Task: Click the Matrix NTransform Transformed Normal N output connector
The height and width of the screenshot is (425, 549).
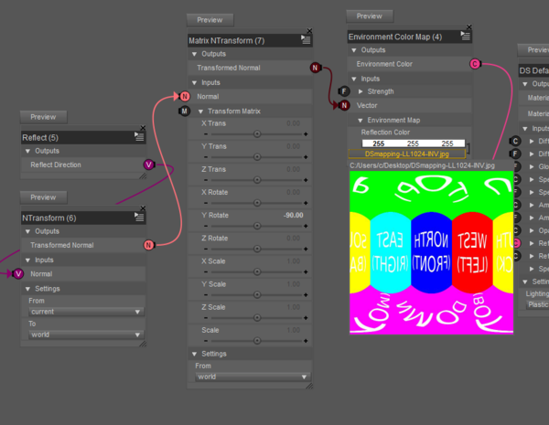Action: (x=315, y=68)
